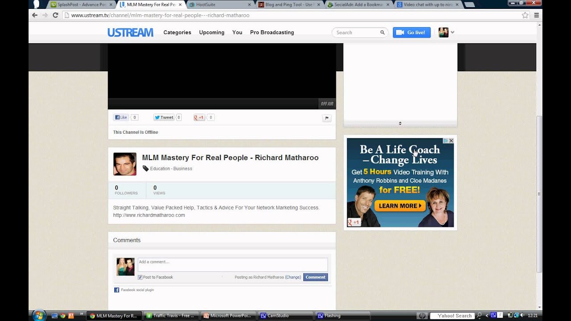Open the Flashing window from taskbar
Image resolution: width=571 pixels, height=321 pixels.
343,316
